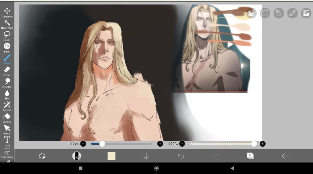Open the canvas image material icon

point(306,13)
